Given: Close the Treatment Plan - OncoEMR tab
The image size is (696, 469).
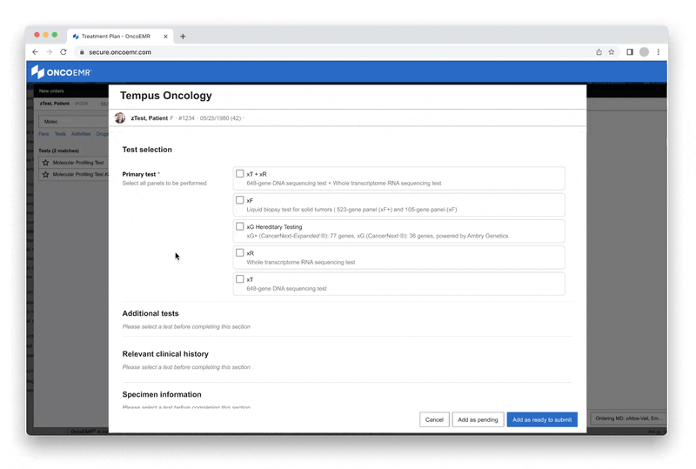Looking at the screenshot, I should [165, 37].
